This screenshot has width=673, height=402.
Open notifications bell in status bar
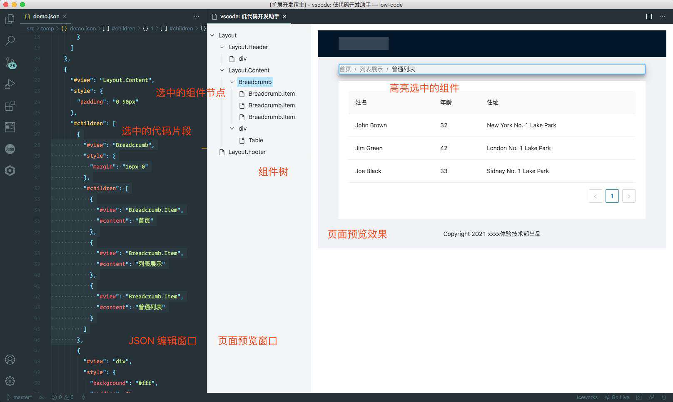(664, 397)
